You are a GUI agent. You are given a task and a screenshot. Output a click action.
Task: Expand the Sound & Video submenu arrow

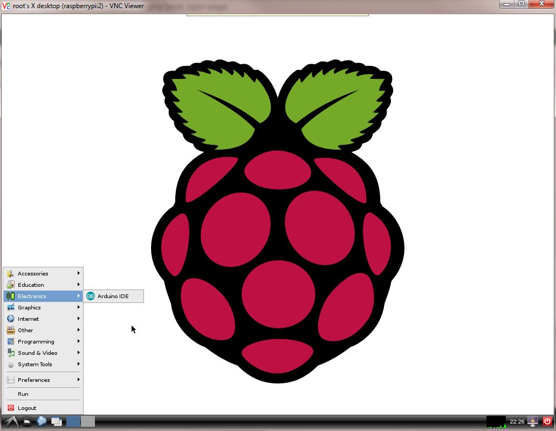[78, 353]
